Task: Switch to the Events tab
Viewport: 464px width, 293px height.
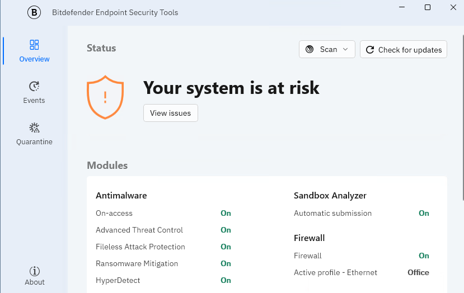Action: coord(34,92)
